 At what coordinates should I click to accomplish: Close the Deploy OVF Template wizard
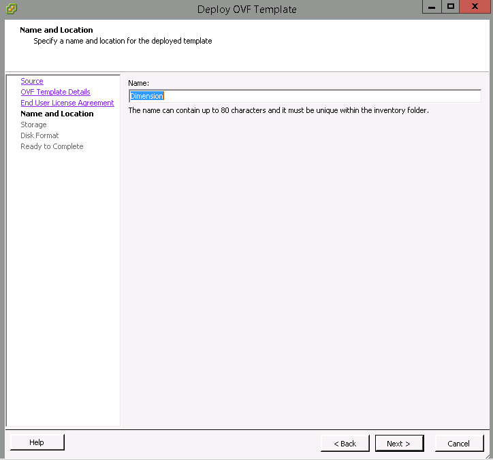(474, 7)
